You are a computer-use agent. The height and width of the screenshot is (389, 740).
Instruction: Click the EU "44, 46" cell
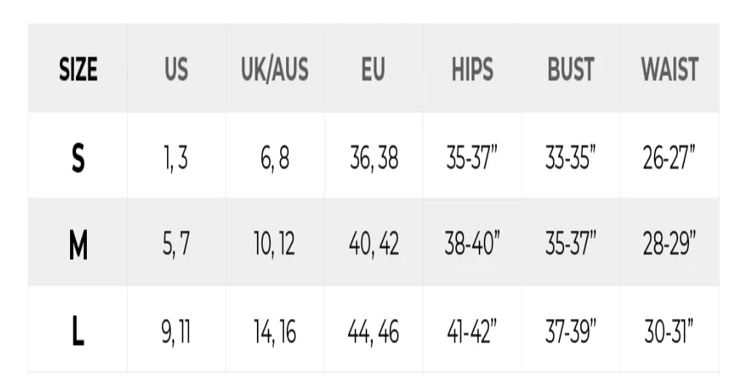(x=373, y=332)
